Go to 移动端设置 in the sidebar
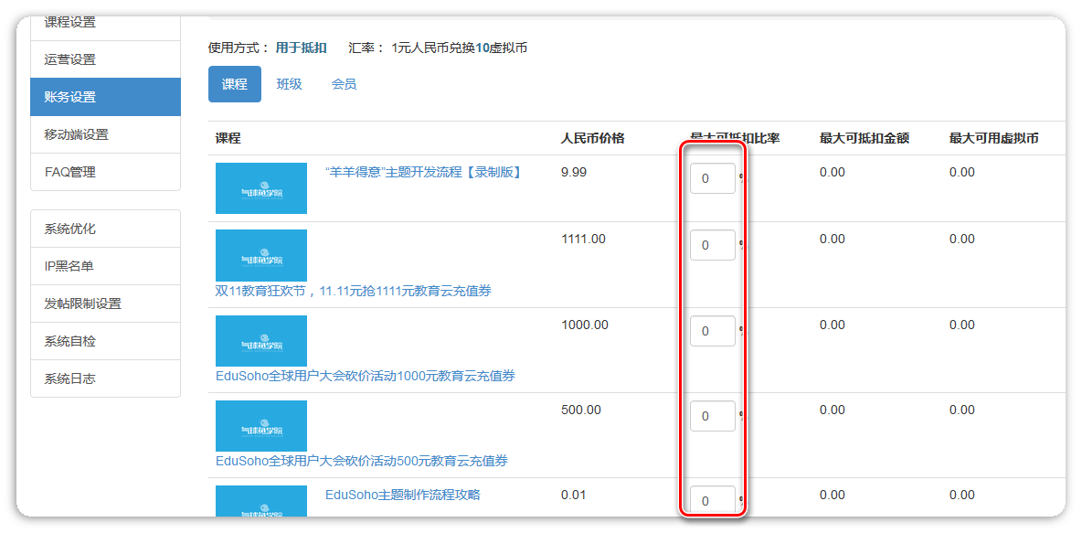 click(x=105, y=134)
